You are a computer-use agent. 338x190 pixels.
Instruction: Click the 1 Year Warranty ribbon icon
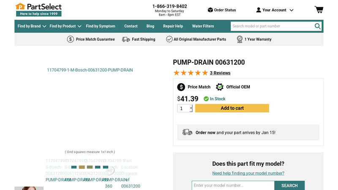pyautogui.click(x=240, y=39)
